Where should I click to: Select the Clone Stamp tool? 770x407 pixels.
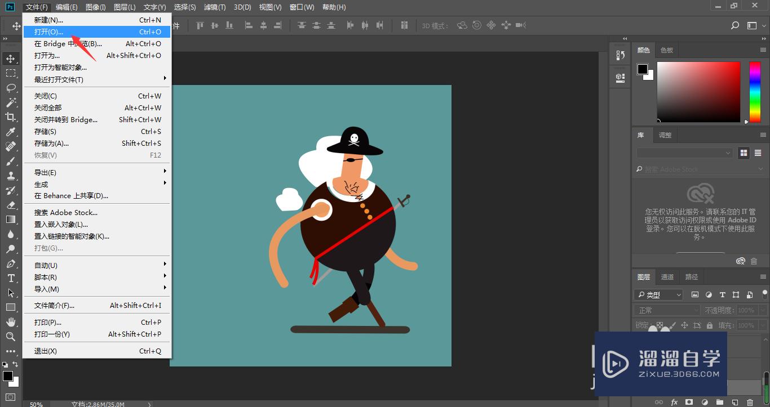pyautogui.click(x=11, y=176)
